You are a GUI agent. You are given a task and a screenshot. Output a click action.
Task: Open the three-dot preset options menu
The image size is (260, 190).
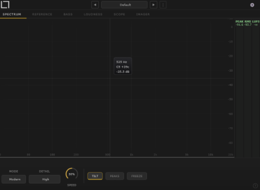pos(163,5)
